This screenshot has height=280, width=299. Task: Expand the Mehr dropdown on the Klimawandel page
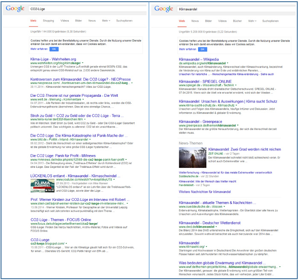tap(252, 21)
